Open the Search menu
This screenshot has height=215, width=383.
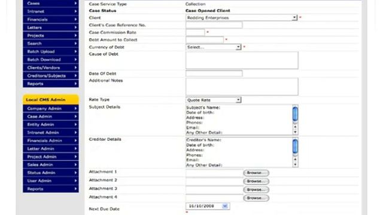[51, 44]
